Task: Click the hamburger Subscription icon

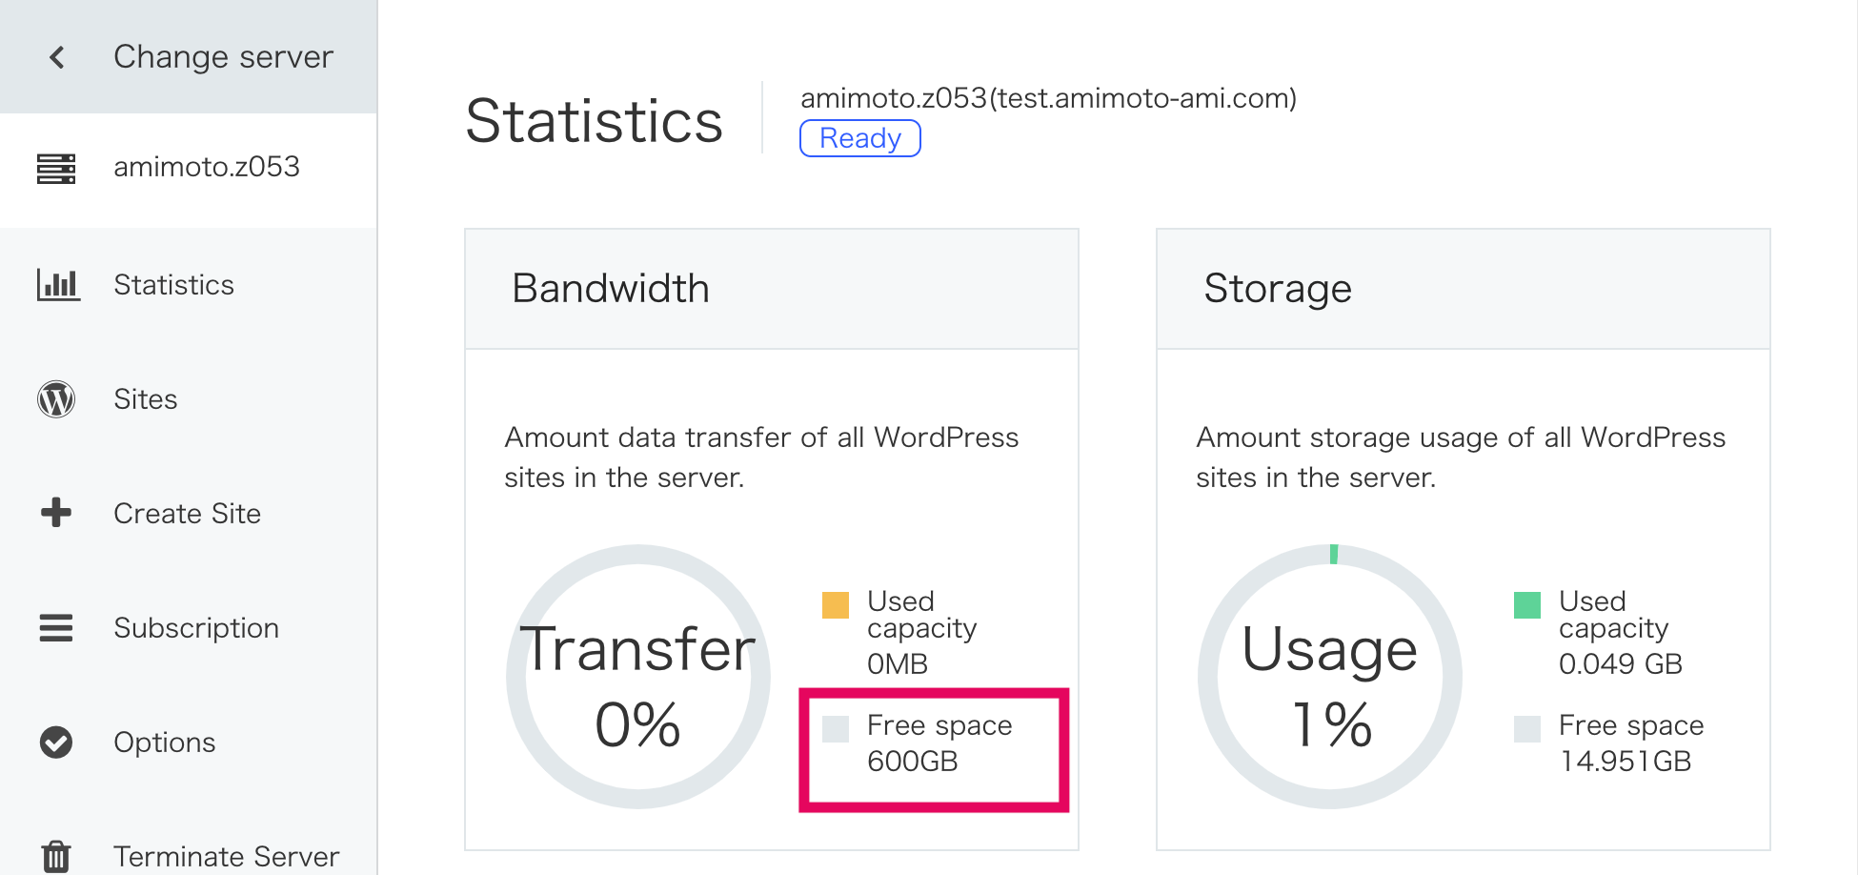Action: (56, 628)
